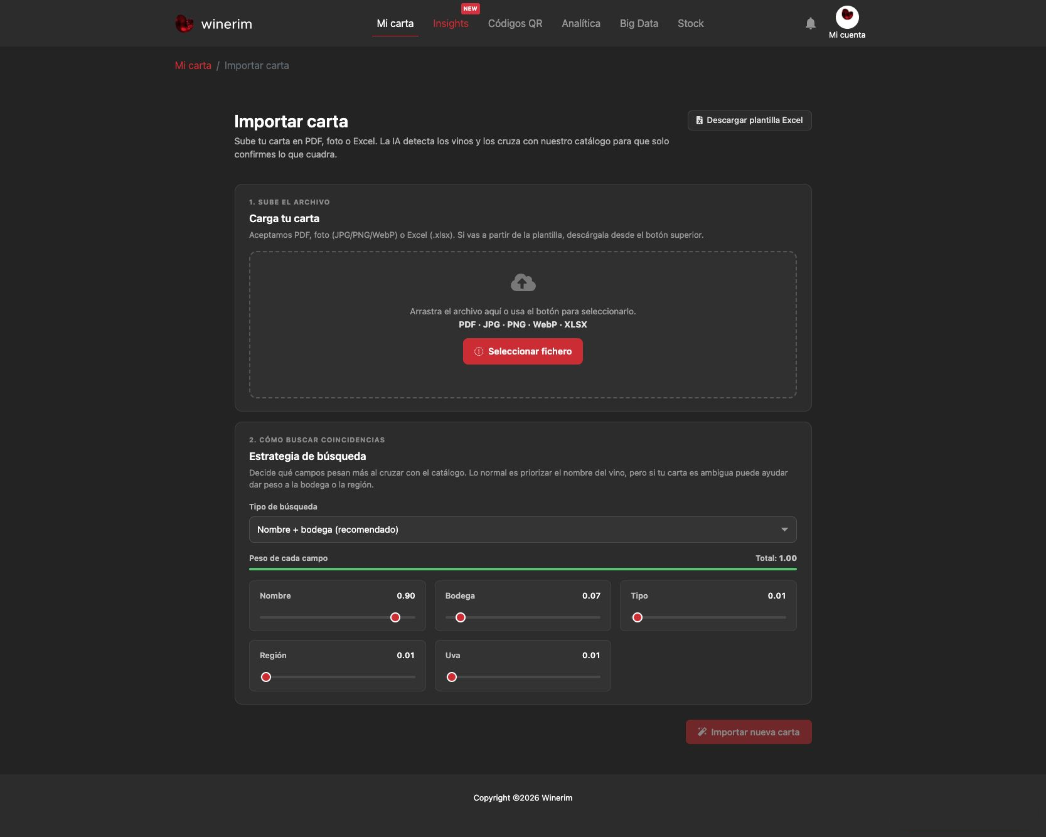Screen dimensions: 1046x837
Task: Expand the Tipo de búsqueda dropdown arrow
Action: (784, 530)
